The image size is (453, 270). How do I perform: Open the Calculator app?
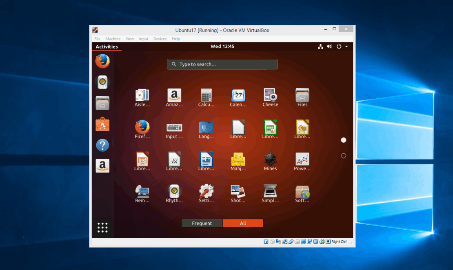click(x=206, y=98)
